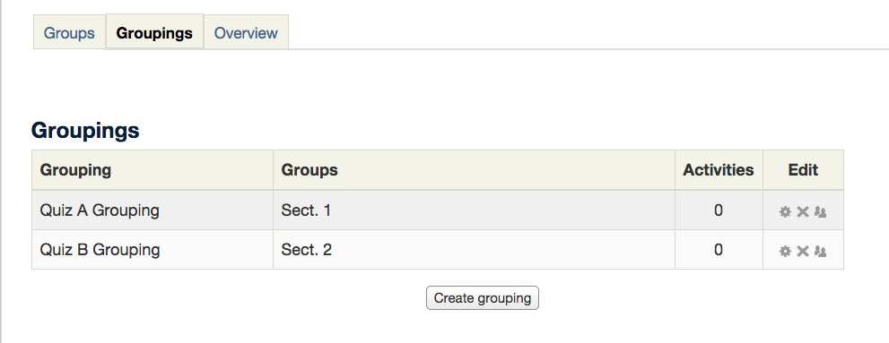
Task: Delete Quiz B Grouping with X icon
Action: tap(803, 252)
